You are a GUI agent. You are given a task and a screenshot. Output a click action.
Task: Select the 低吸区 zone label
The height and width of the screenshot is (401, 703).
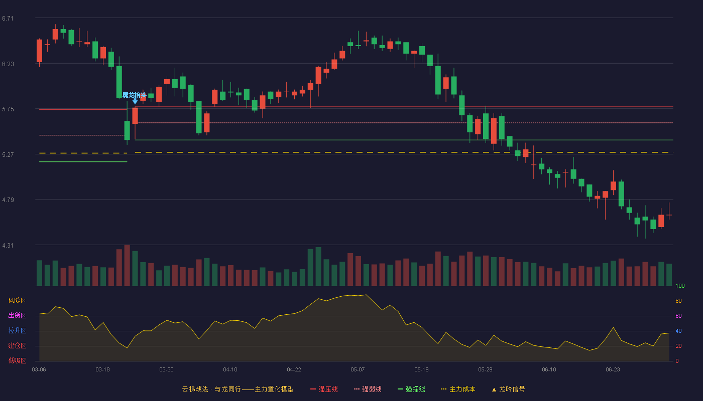tap(17, 361)
